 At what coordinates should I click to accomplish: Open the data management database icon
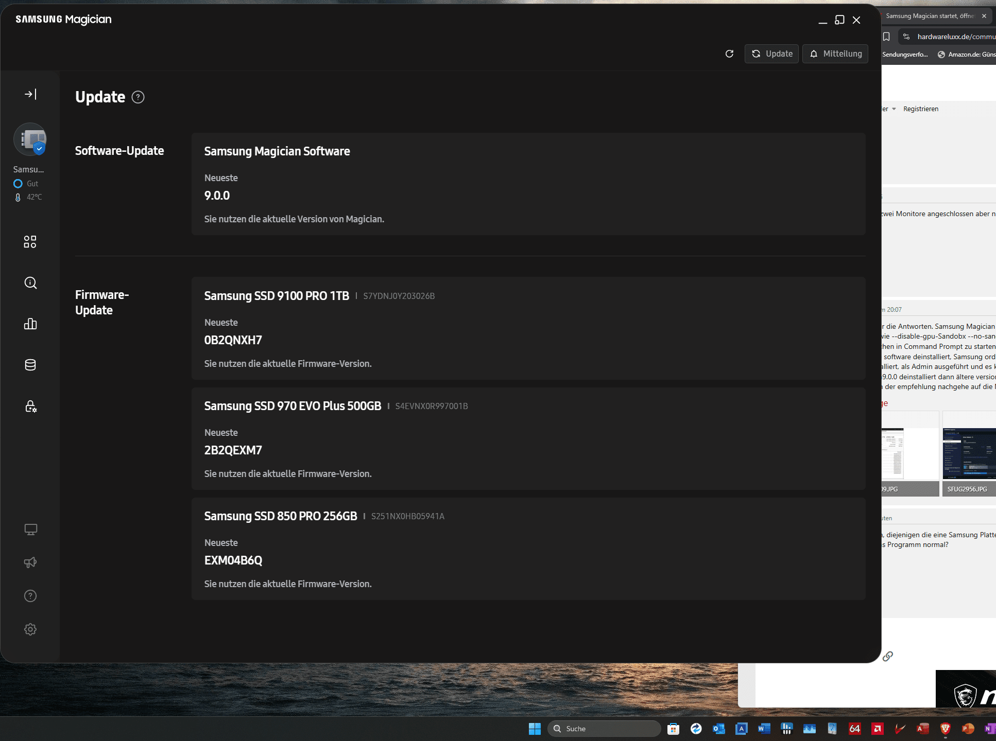tap(30, 365)
